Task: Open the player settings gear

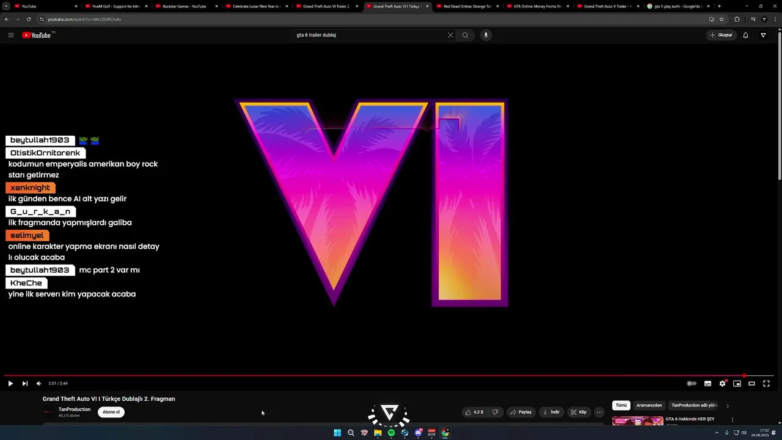Action: 723,383
